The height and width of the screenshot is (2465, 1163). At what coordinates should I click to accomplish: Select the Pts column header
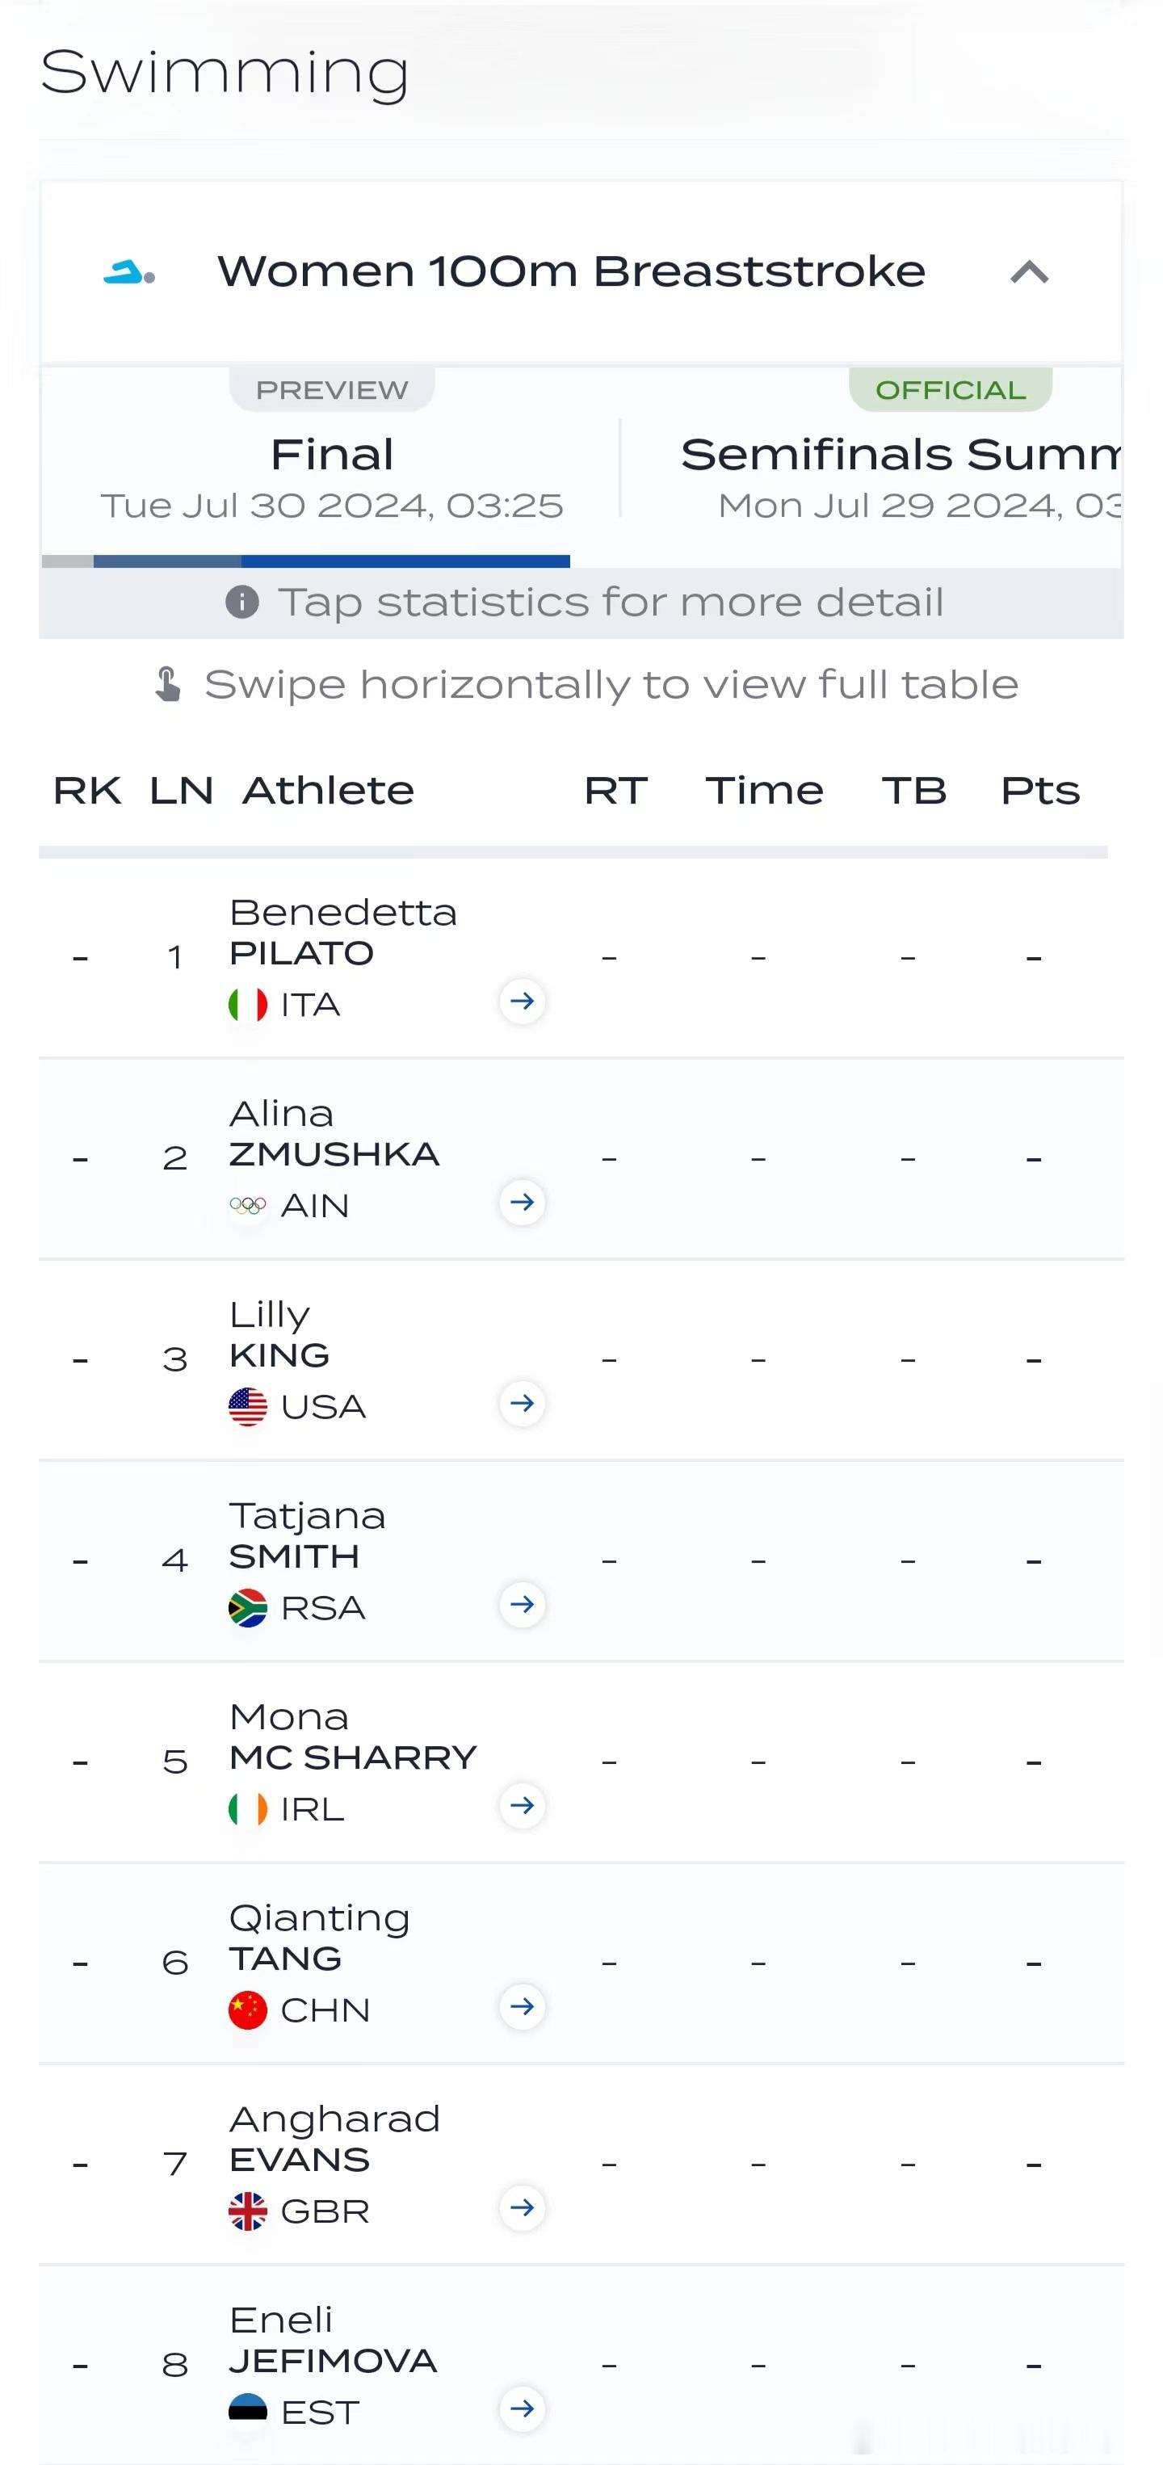[x=1039, y=791]
